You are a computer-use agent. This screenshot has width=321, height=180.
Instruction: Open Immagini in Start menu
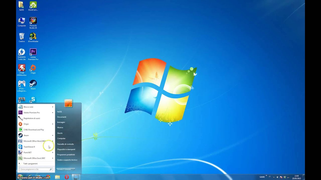tap(61, 122)
